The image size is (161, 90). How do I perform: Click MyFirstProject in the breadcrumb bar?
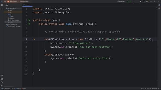click(6, 89)
